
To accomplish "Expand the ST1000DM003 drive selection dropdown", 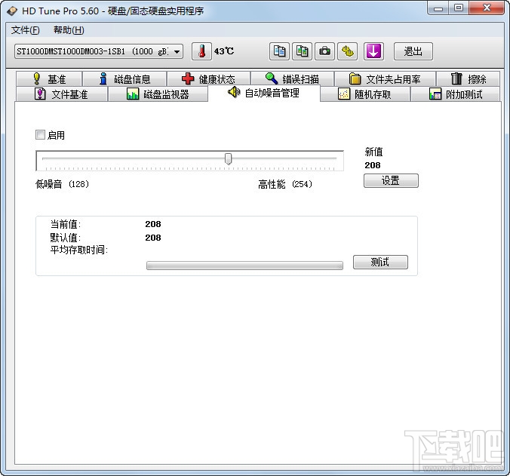I will coord(99,51).
